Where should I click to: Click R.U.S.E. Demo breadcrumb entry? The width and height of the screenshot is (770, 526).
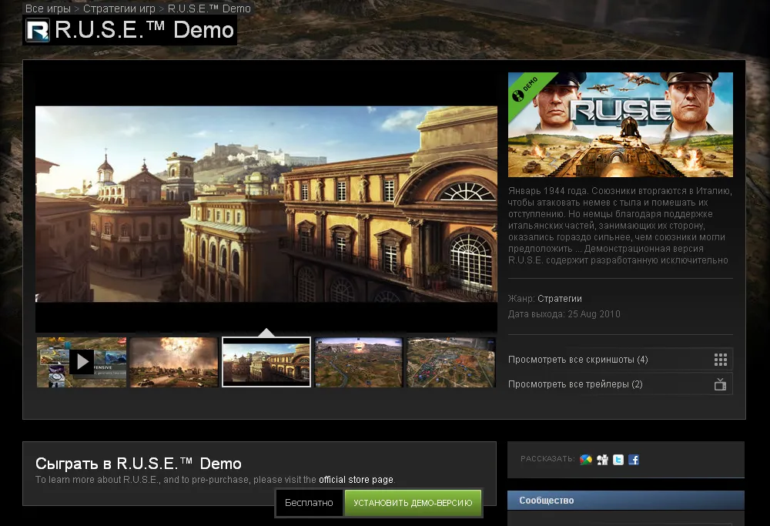click(209, 8)
